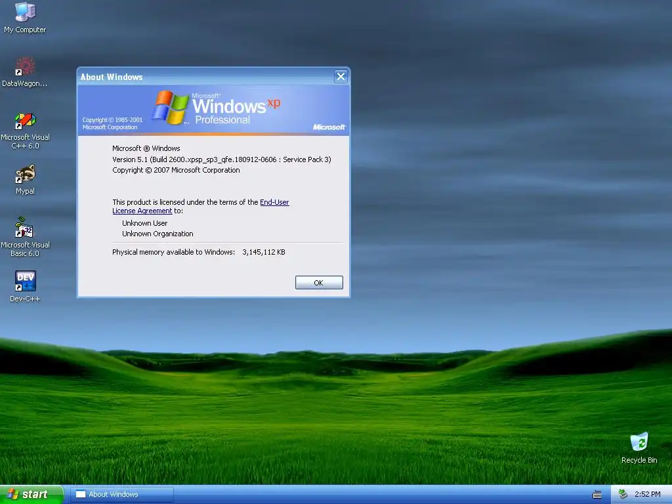
Task: Click the Microsoft ® Windows text line
Action: tap(146, 148)
